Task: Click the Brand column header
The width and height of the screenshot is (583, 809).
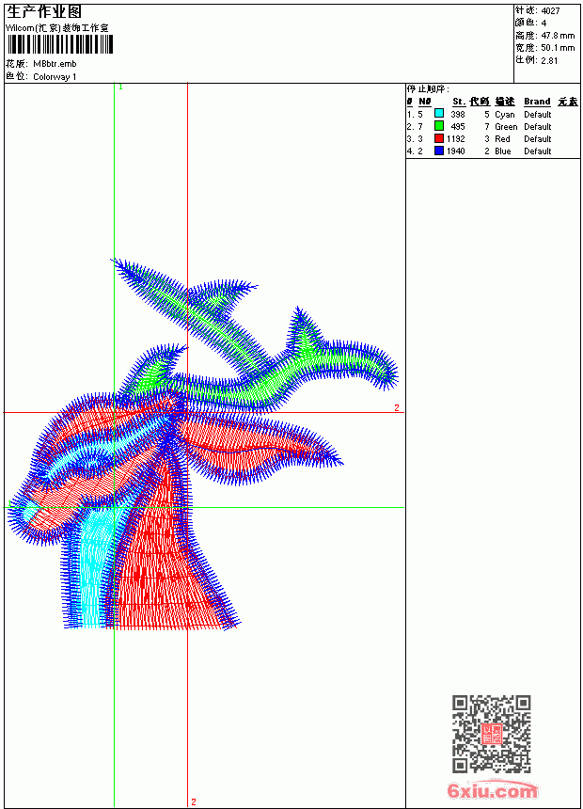Action: 537,102
